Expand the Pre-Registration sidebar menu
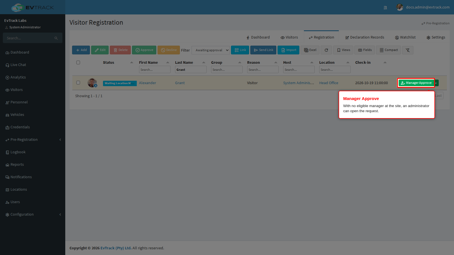 pos(33,140)
